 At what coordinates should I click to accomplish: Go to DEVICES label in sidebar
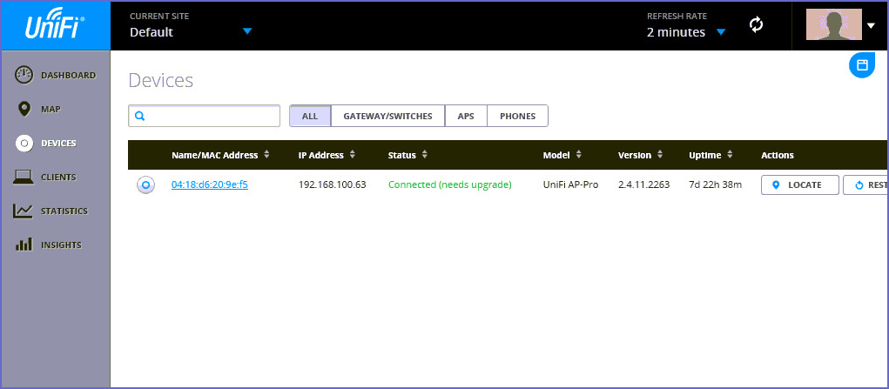[58, 143]
